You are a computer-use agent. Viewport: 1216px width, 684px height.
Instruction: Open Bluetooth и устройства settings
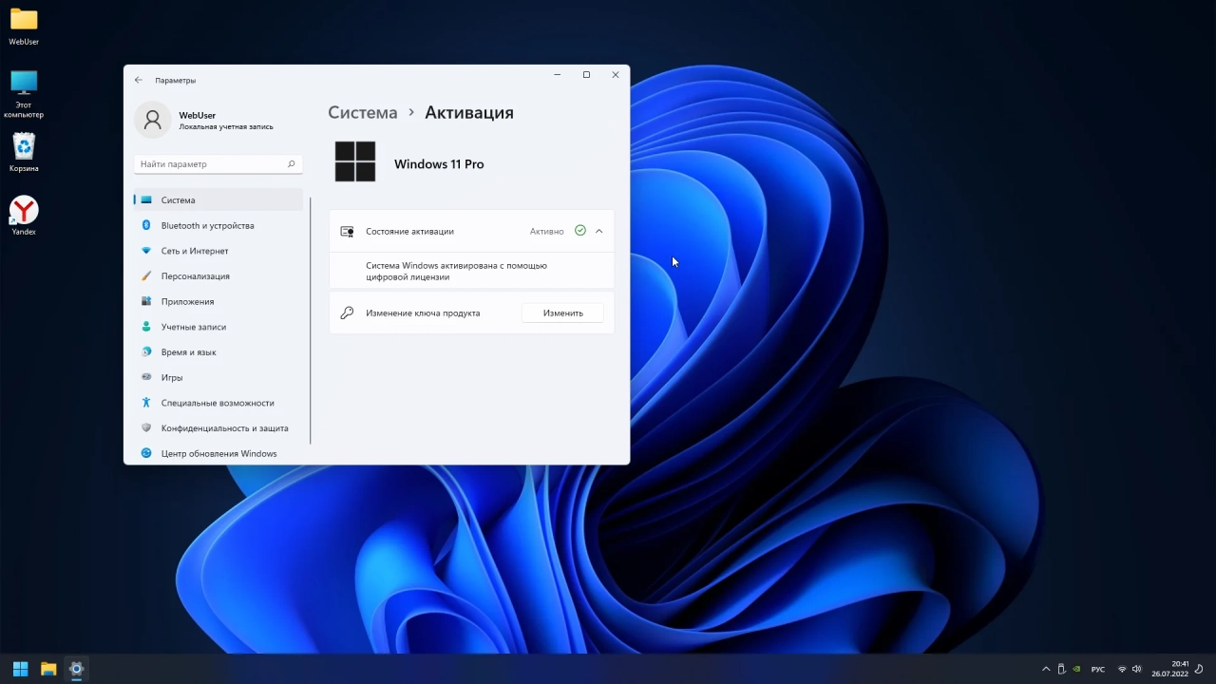[x=218, y=225]
